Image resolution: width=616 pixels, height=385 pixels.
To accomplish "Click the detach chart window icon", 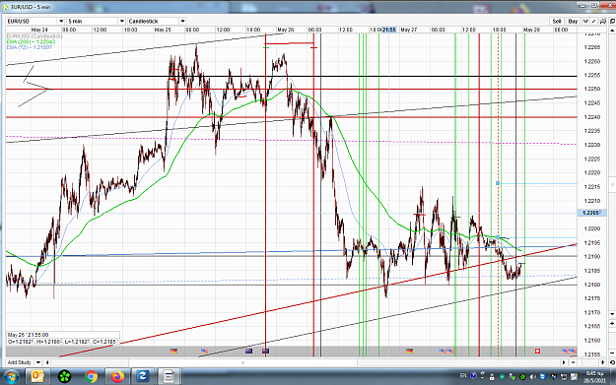I will tap(612, 22).
